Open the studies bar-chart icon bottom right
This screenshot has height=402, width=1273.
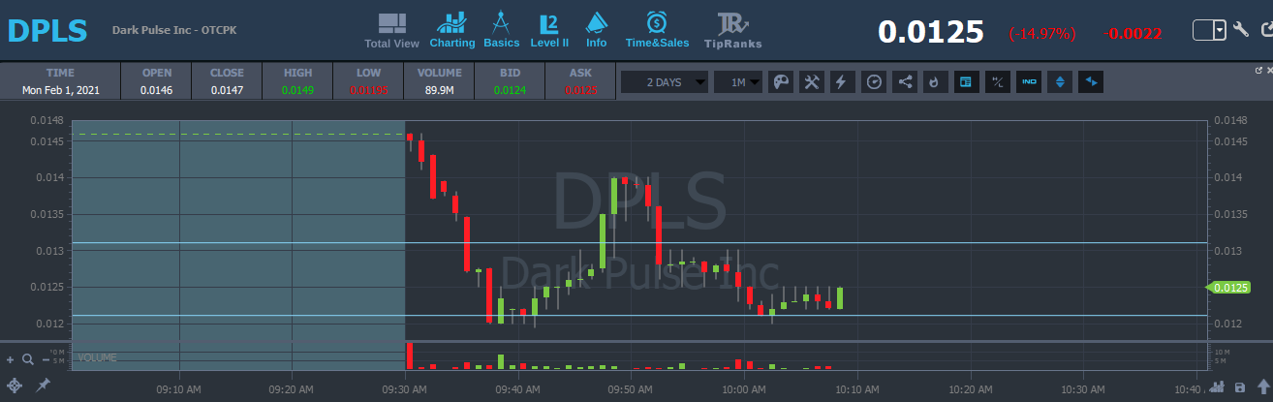click(x=1217, y=387)
